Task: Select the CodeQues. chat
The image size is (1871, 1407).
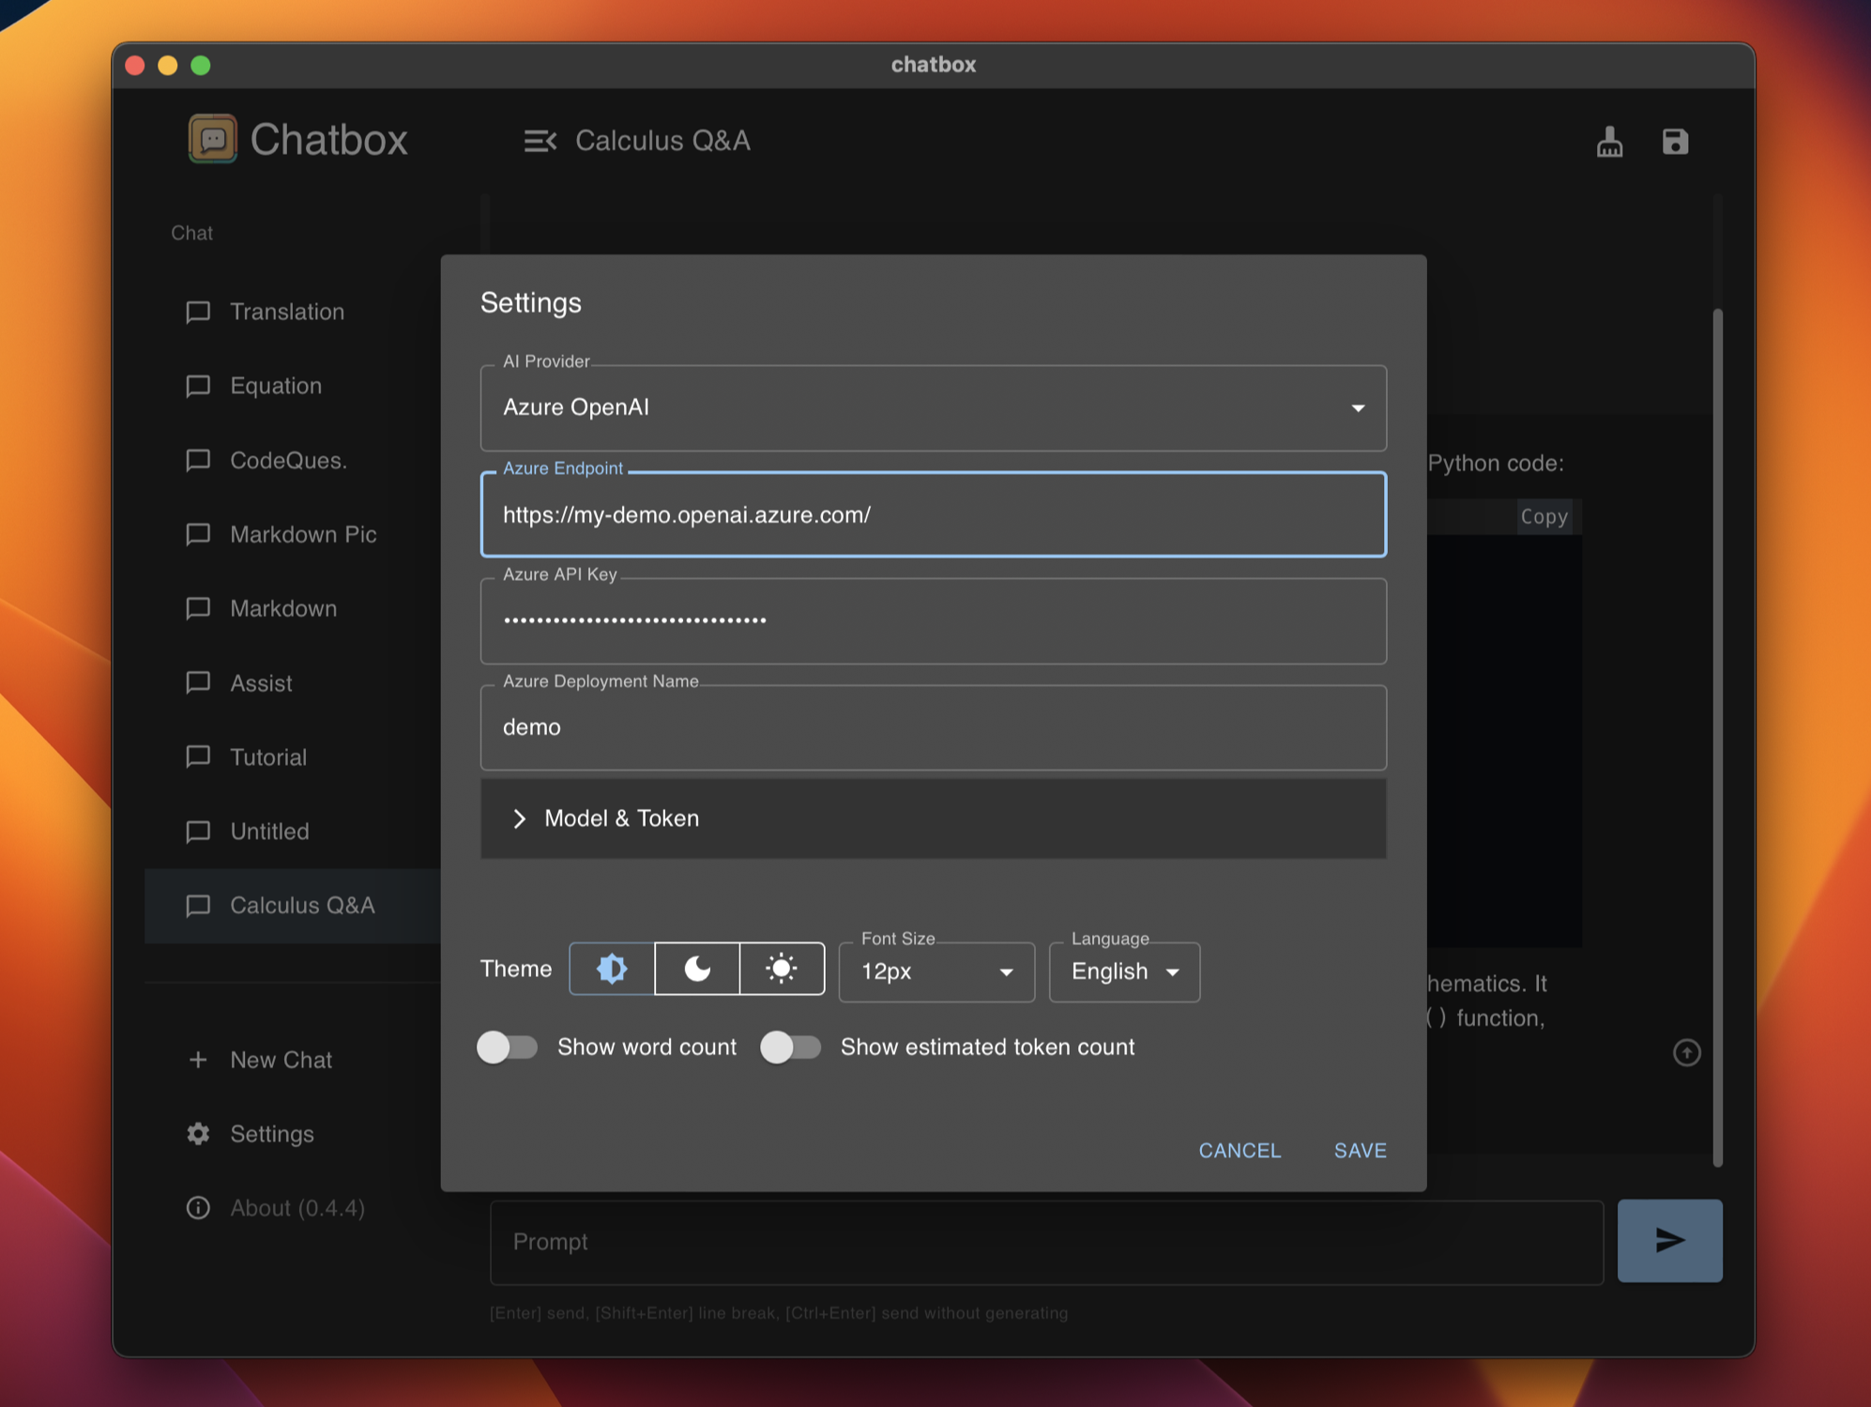Action: coord(293,460)
